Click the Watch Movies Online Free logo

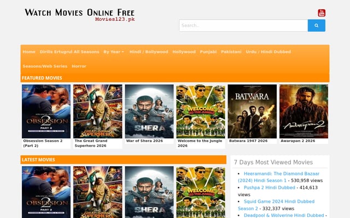(80, 15)
